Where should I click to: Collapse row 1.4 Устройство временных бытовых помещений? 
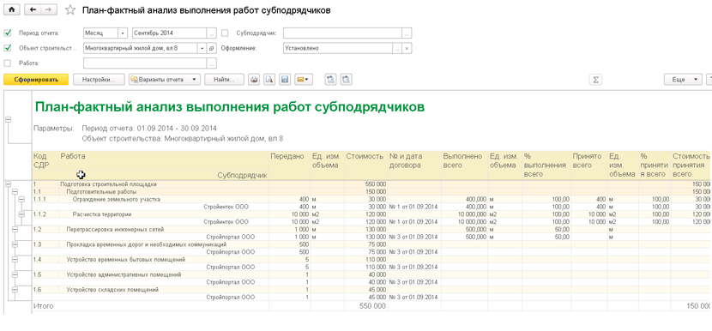point(15,259)
